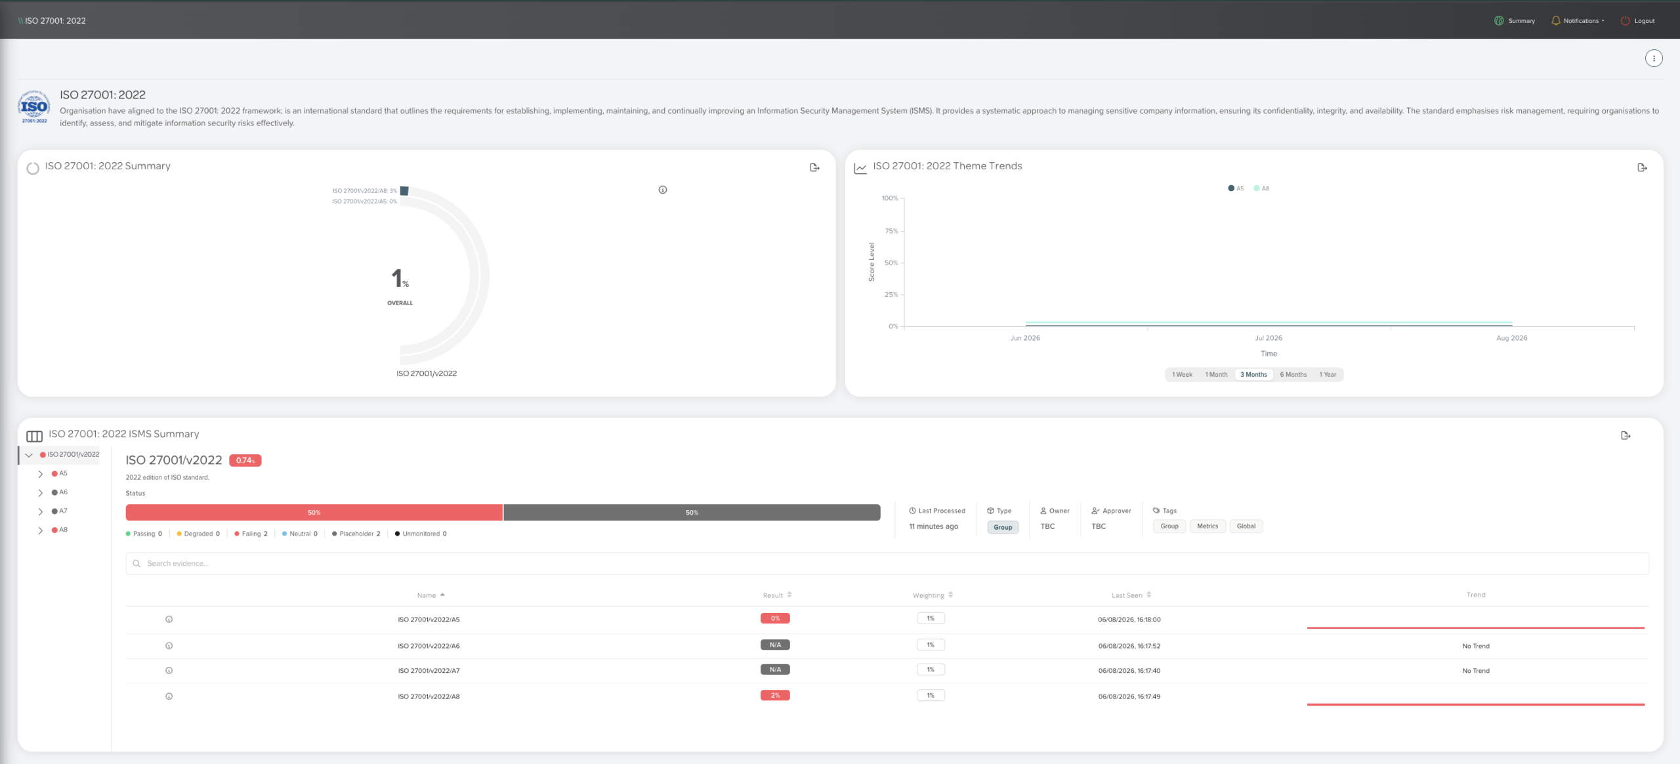
Task: Click the Logout power icon
Action: pos(1625,20)
